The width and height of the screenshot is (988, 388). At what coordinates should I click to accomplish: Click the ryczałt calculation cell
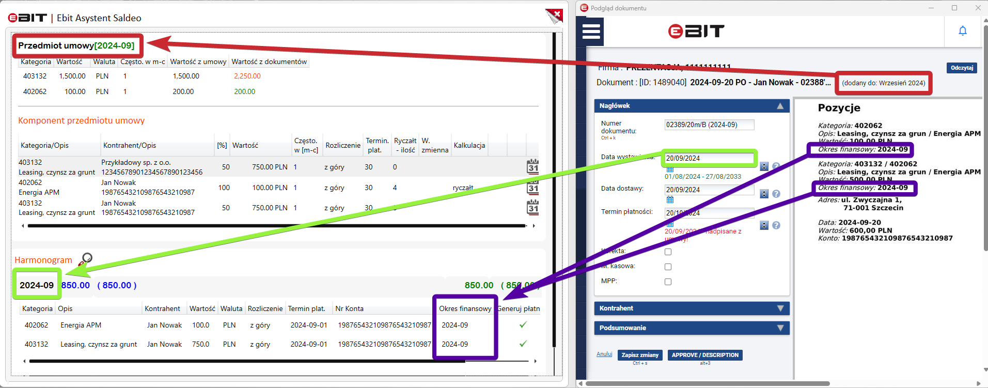coord(463,188)
